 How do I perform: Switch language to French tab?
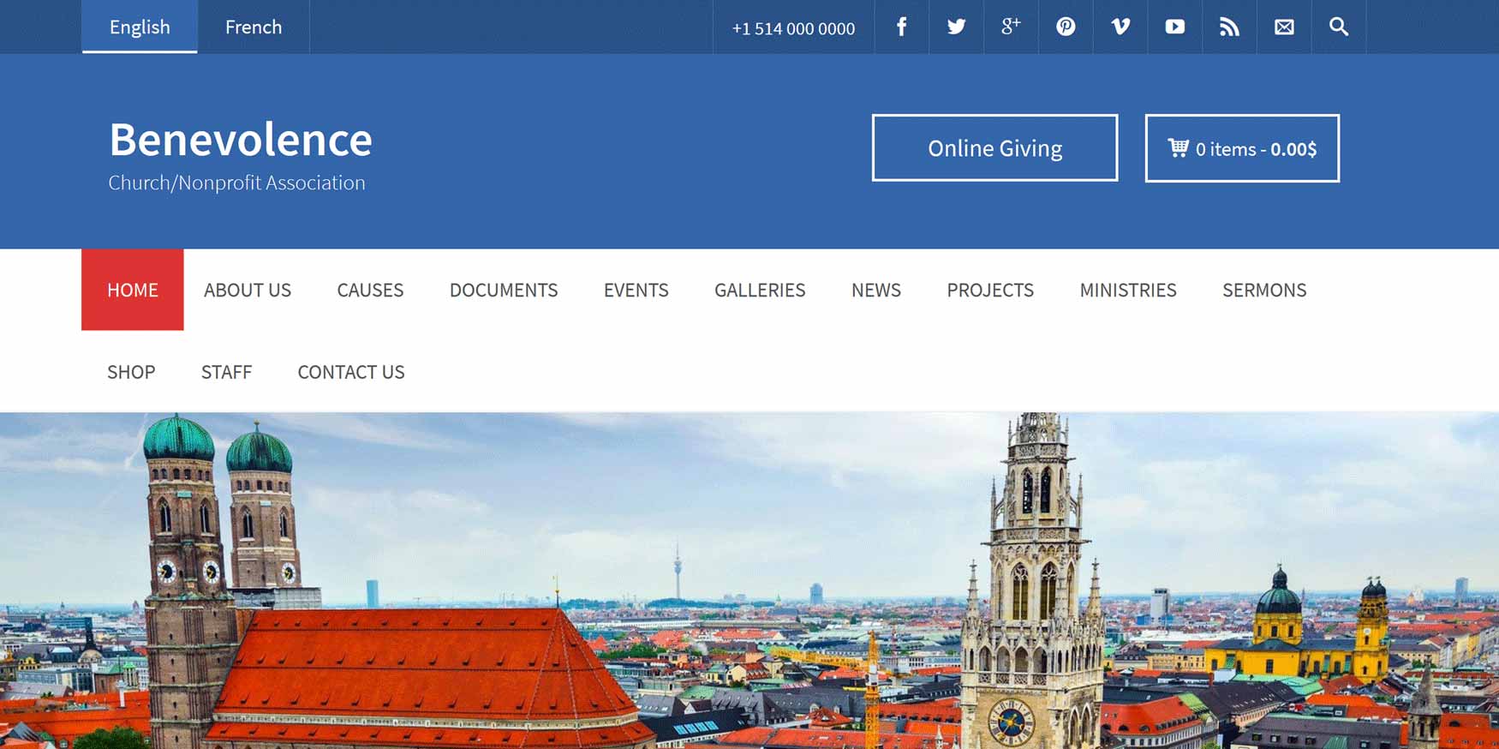[x=254, y=27]
